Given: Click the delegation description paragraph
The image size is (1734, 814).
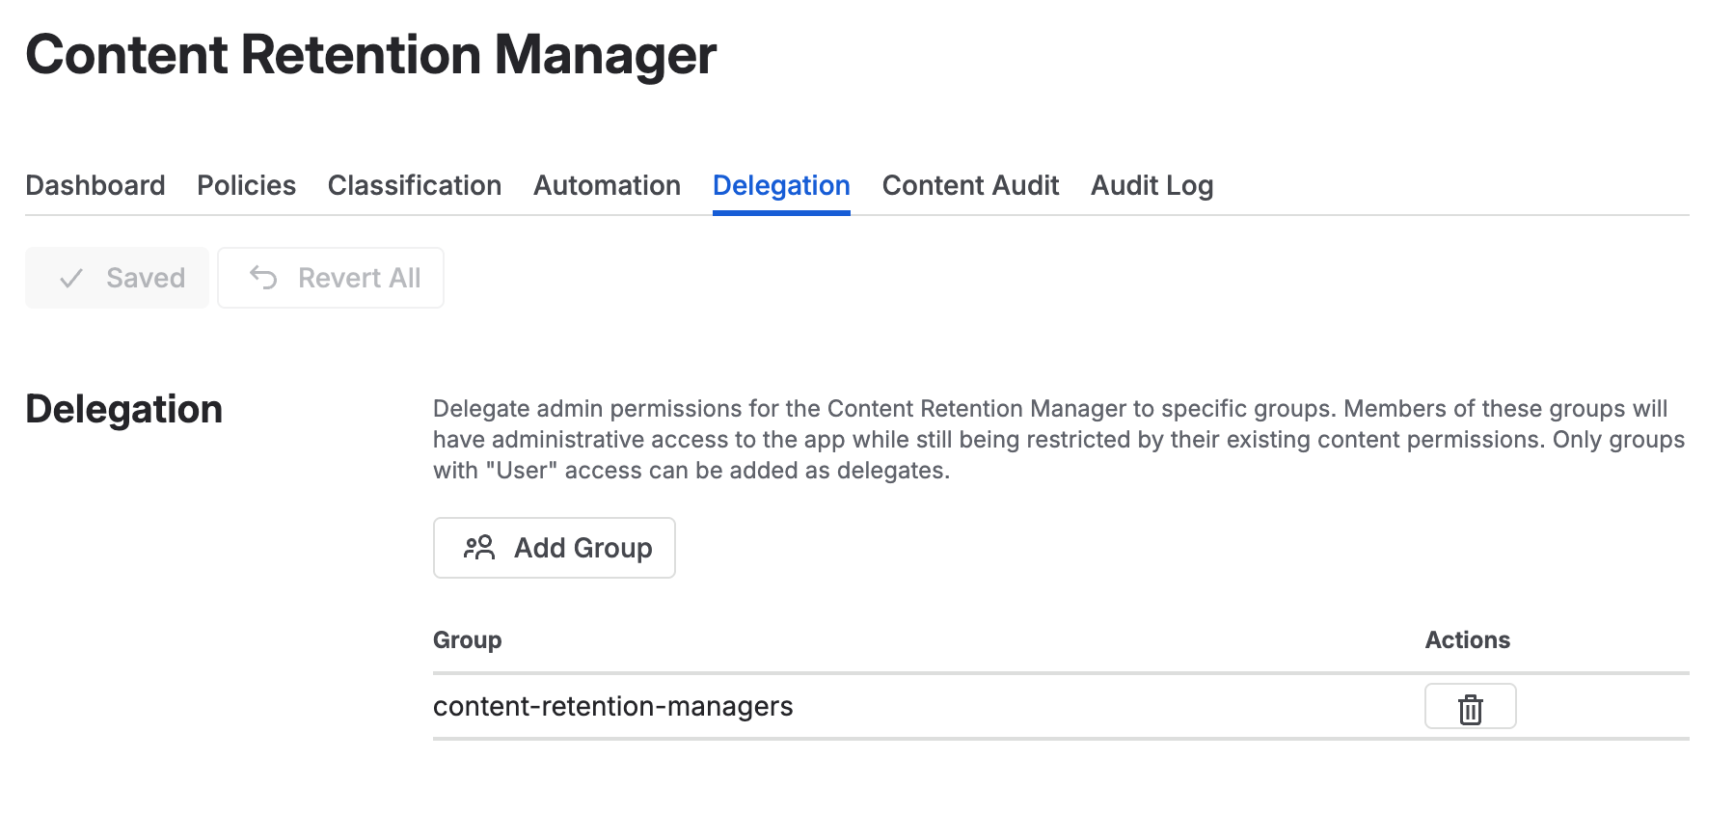Looking at the screenshot, I should [1058, 440].
